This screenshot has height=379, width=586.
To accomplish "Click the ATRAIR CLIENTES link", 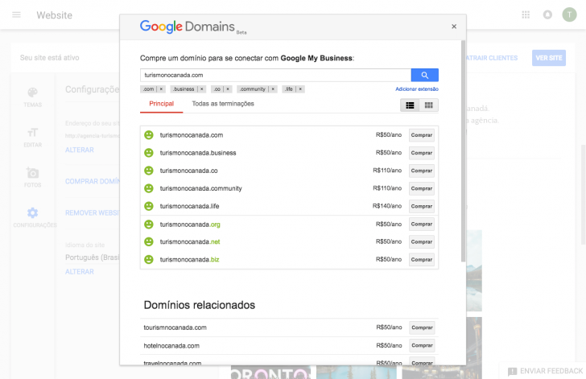I will [492, 58].
